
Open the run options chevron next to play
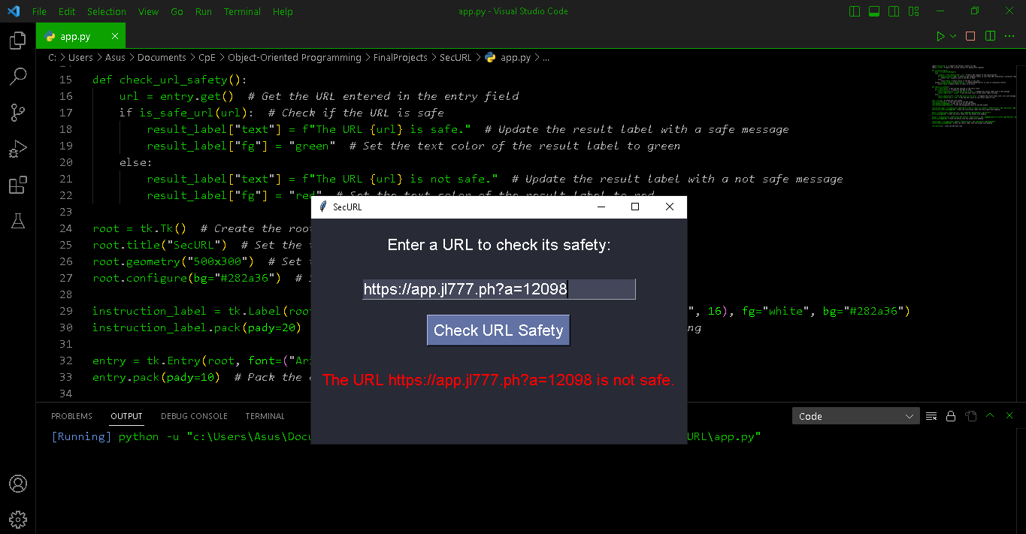click(x=953, y=35)
